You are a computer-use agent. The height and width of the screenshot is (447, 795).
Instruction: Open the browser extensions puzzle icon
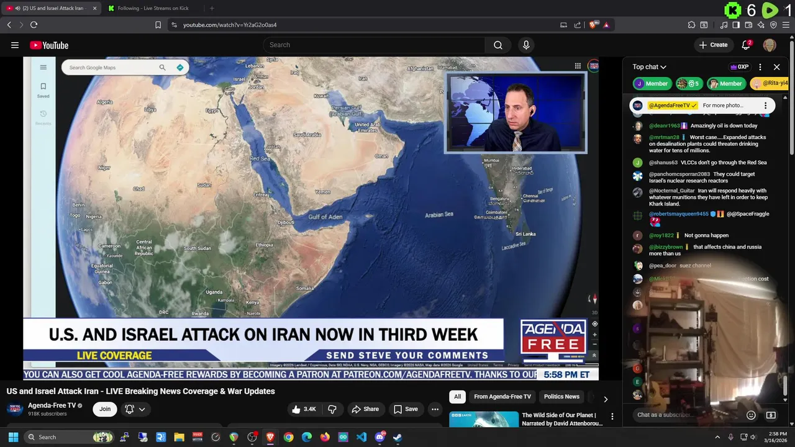pyautogui.click(x=691, y=25)
